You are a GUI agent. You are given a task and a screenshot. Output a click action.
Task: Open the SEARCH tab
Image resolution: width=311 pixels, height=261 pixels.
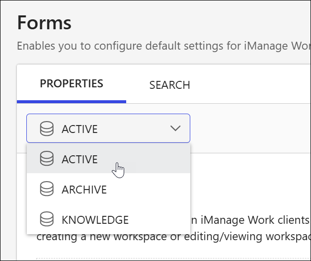coord(169,85)
